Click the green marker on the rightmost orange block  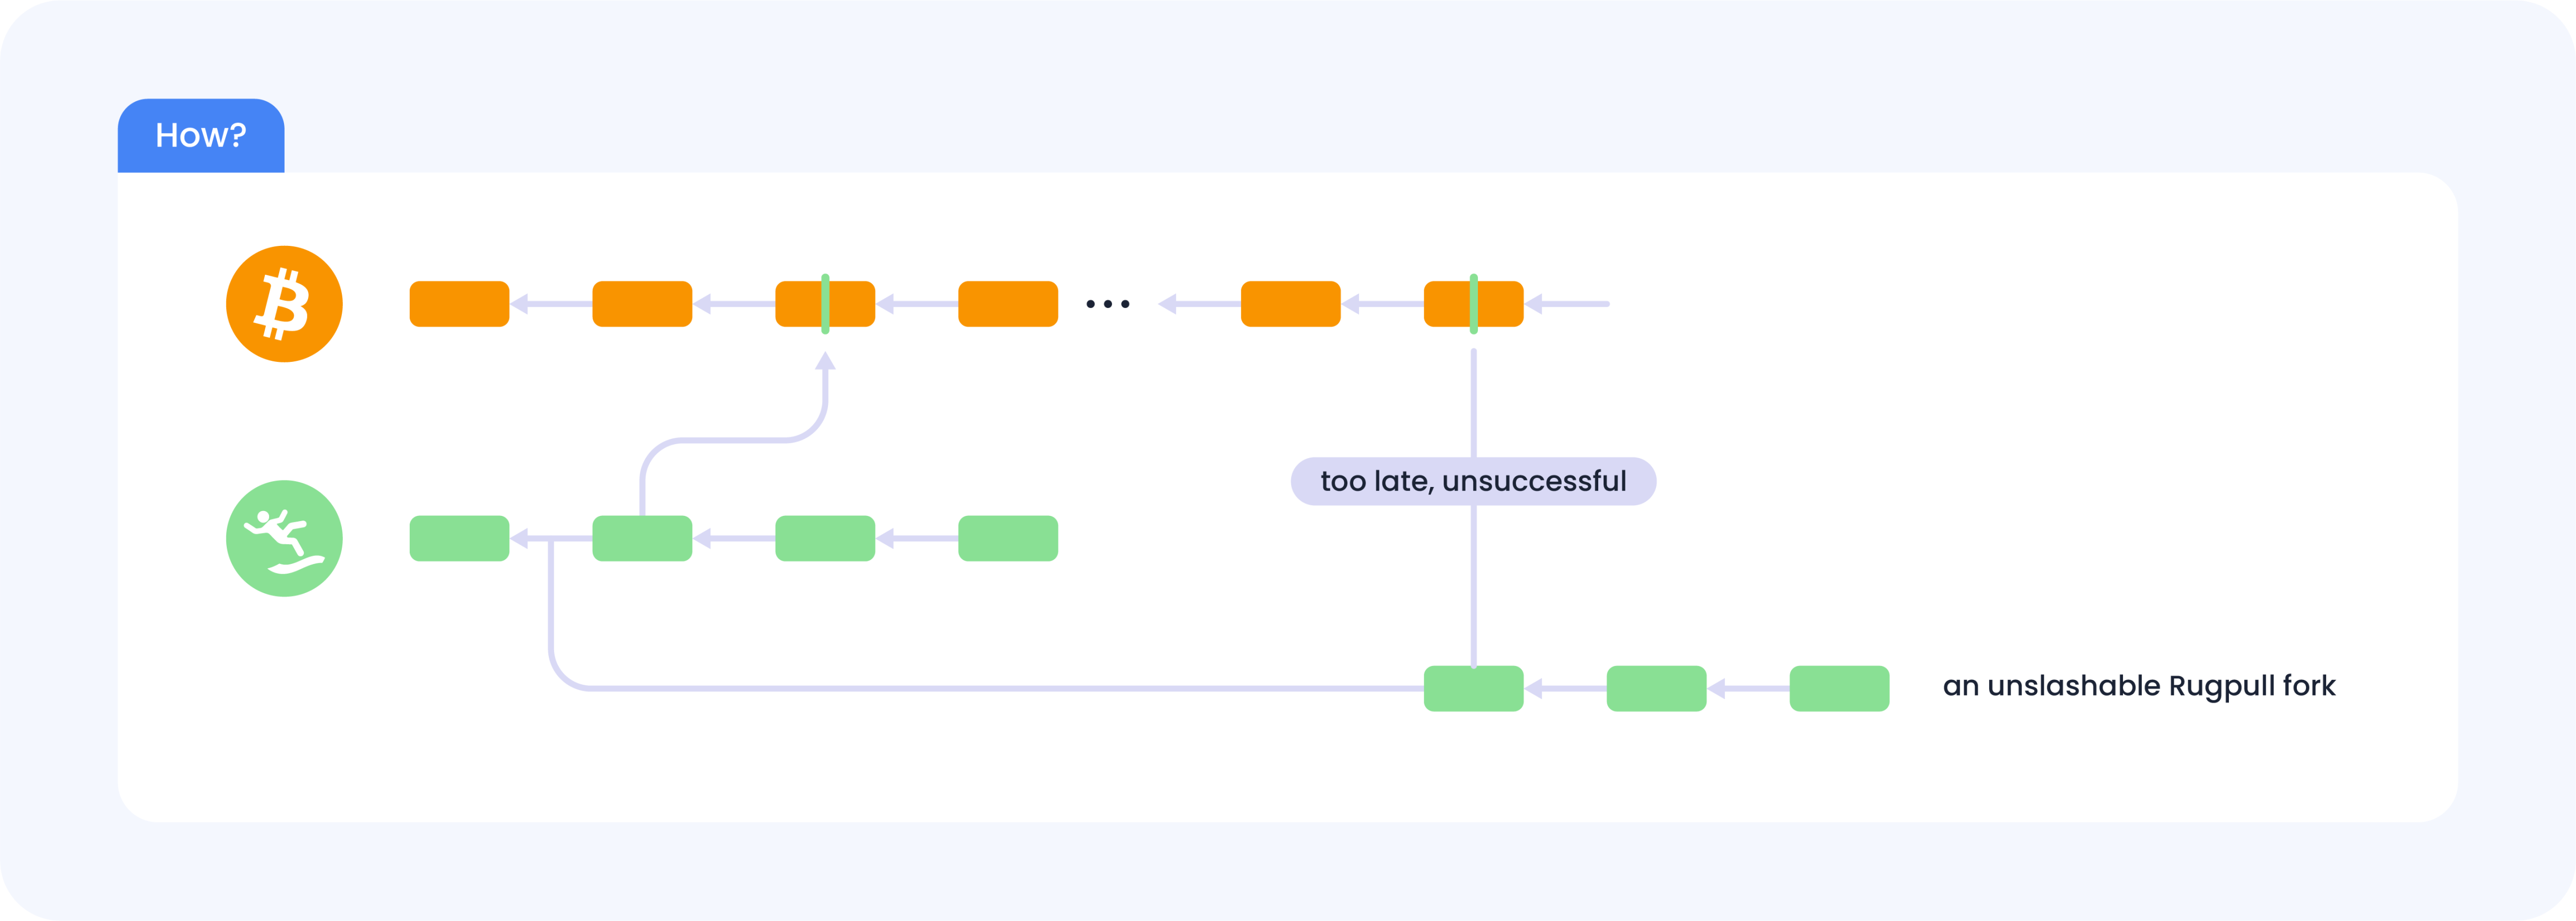coord(1473,304)
